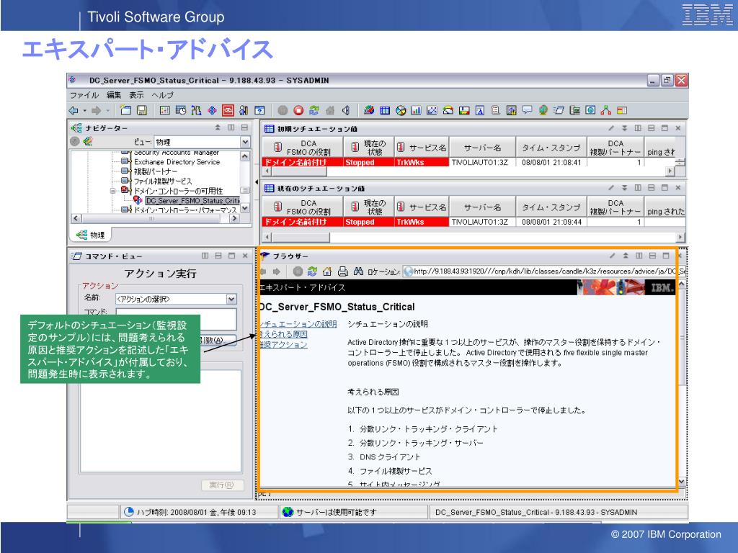Image resolution: width=738 pixels, height=553 pixels.
Task: Click the Navigator tree scroll-down arrow
Action: (245, 208)
